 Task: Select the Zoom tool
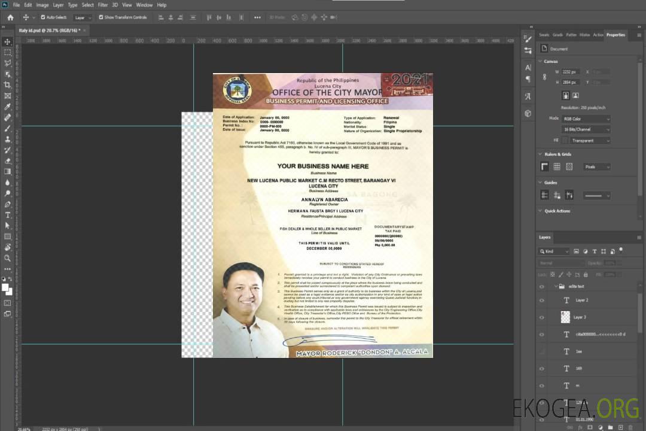click(x=7, y=258)
